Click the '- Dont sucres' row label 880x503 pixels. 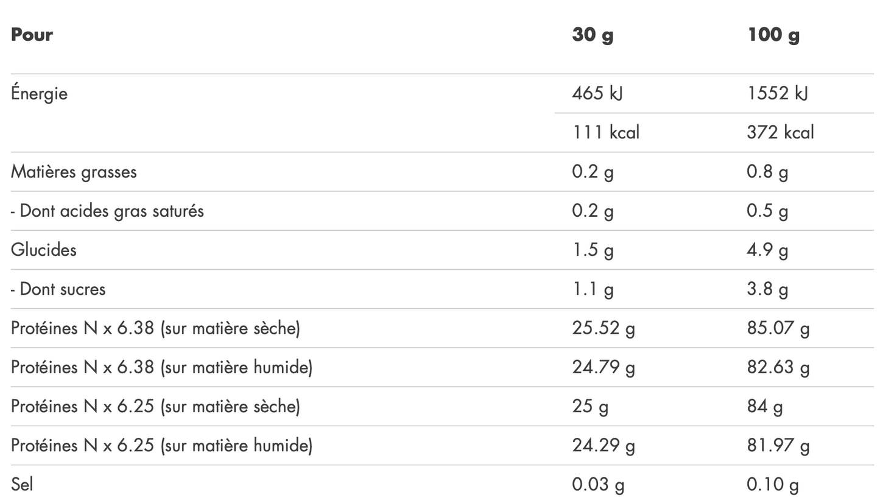(58, 289)
